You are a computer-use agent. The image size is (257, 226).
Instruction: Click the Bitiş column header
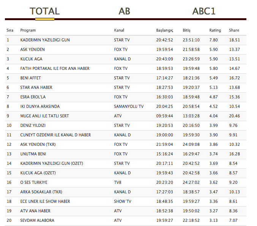(186, 30)
